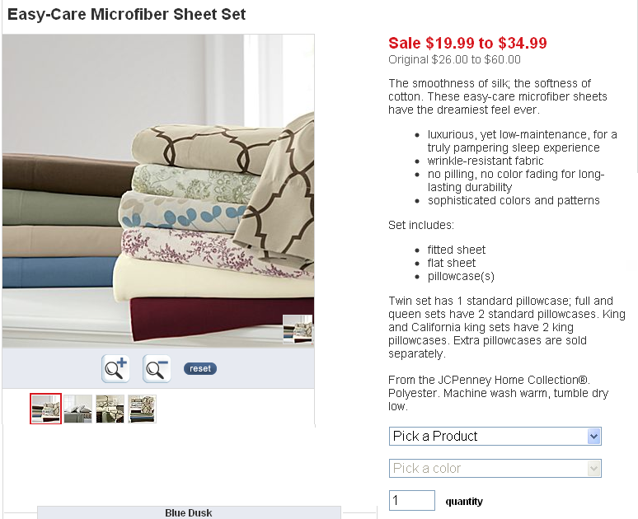Click the Easy-Care Microfiber Sheet Set title
This screenshot has width=638, height=519.
(127, 14)
